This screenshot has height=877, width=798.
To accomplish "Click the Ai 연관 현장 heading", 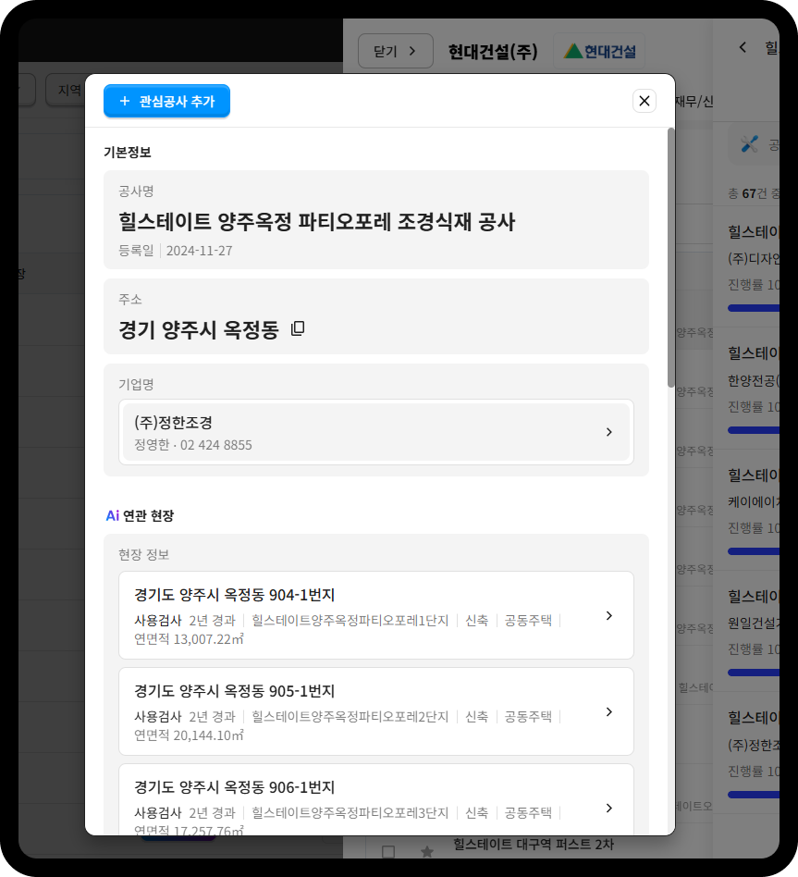I will (x=140, y=515).
